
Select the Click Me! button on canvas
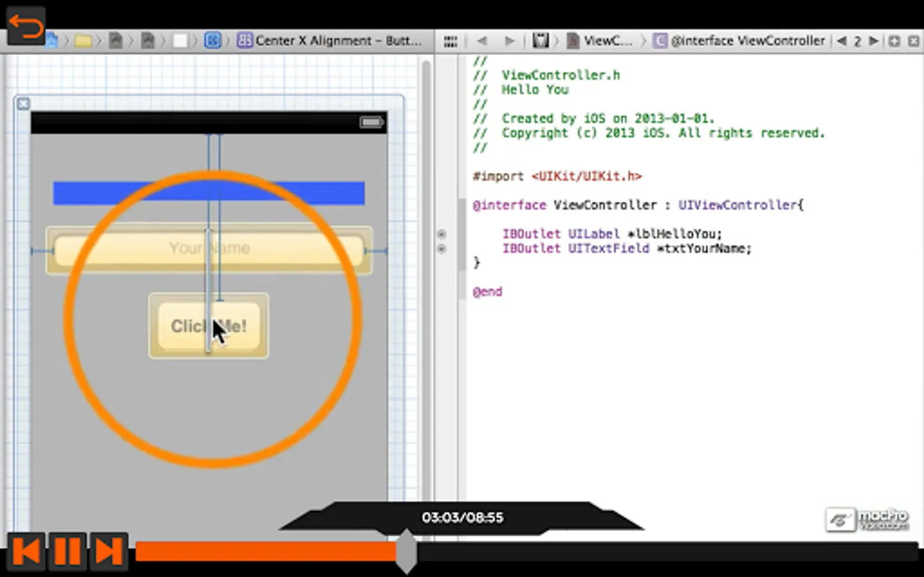208,326
